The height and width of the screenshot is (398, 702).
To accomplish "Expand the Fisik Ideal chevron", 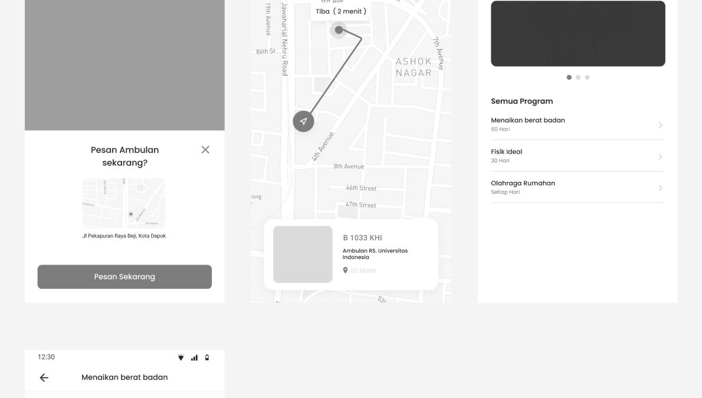I will coord(660,156).
